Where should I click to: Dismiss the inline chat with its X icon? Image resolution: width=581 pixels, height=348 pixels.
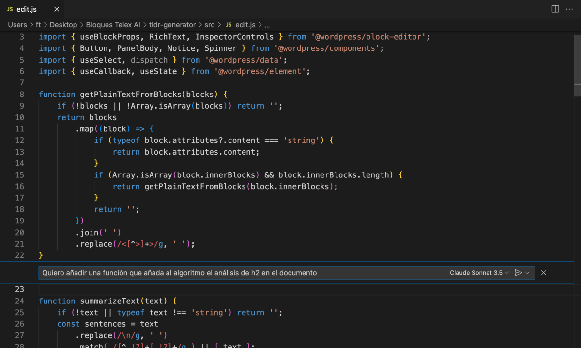point(543,272)
